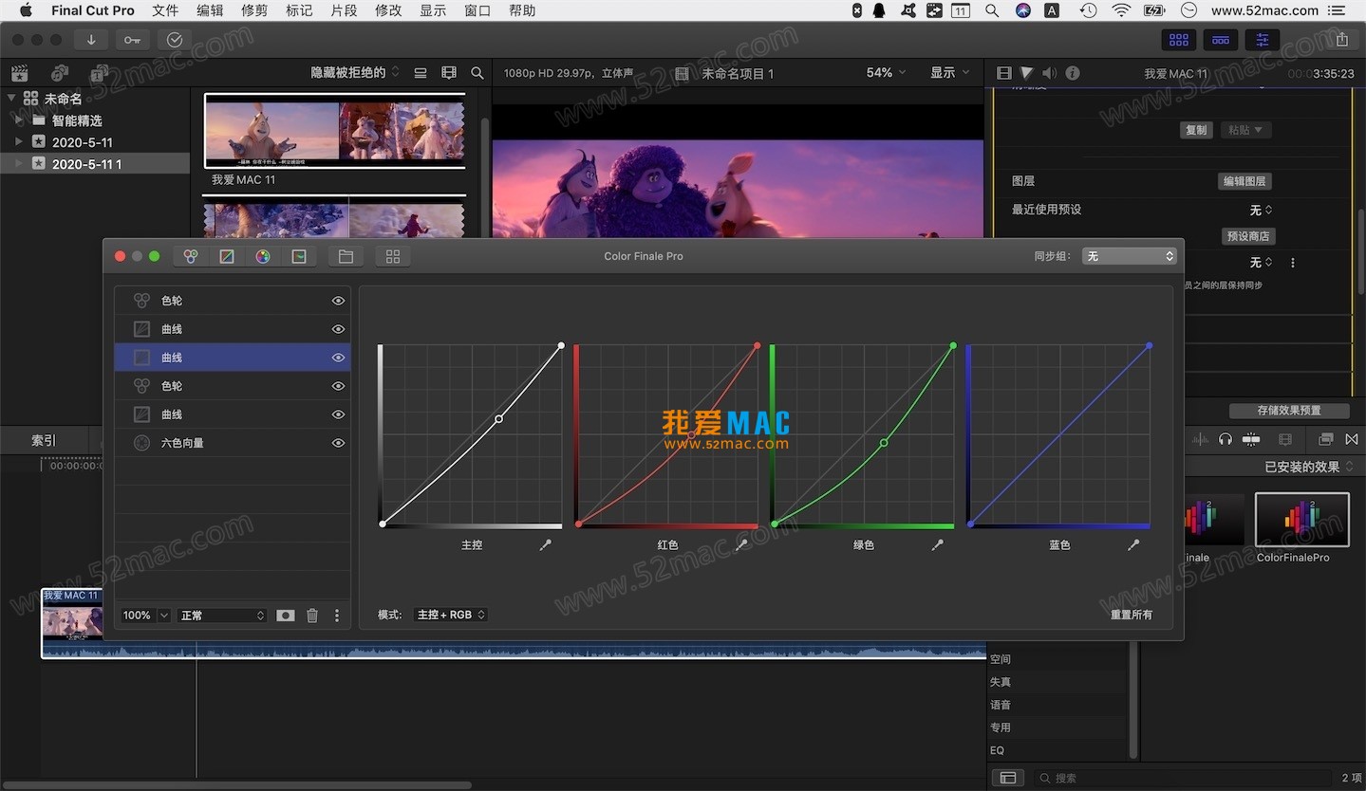Click the 预设商店 button
The width and height of the screenshot is (1366, 791).
(x=1248, y=236)
